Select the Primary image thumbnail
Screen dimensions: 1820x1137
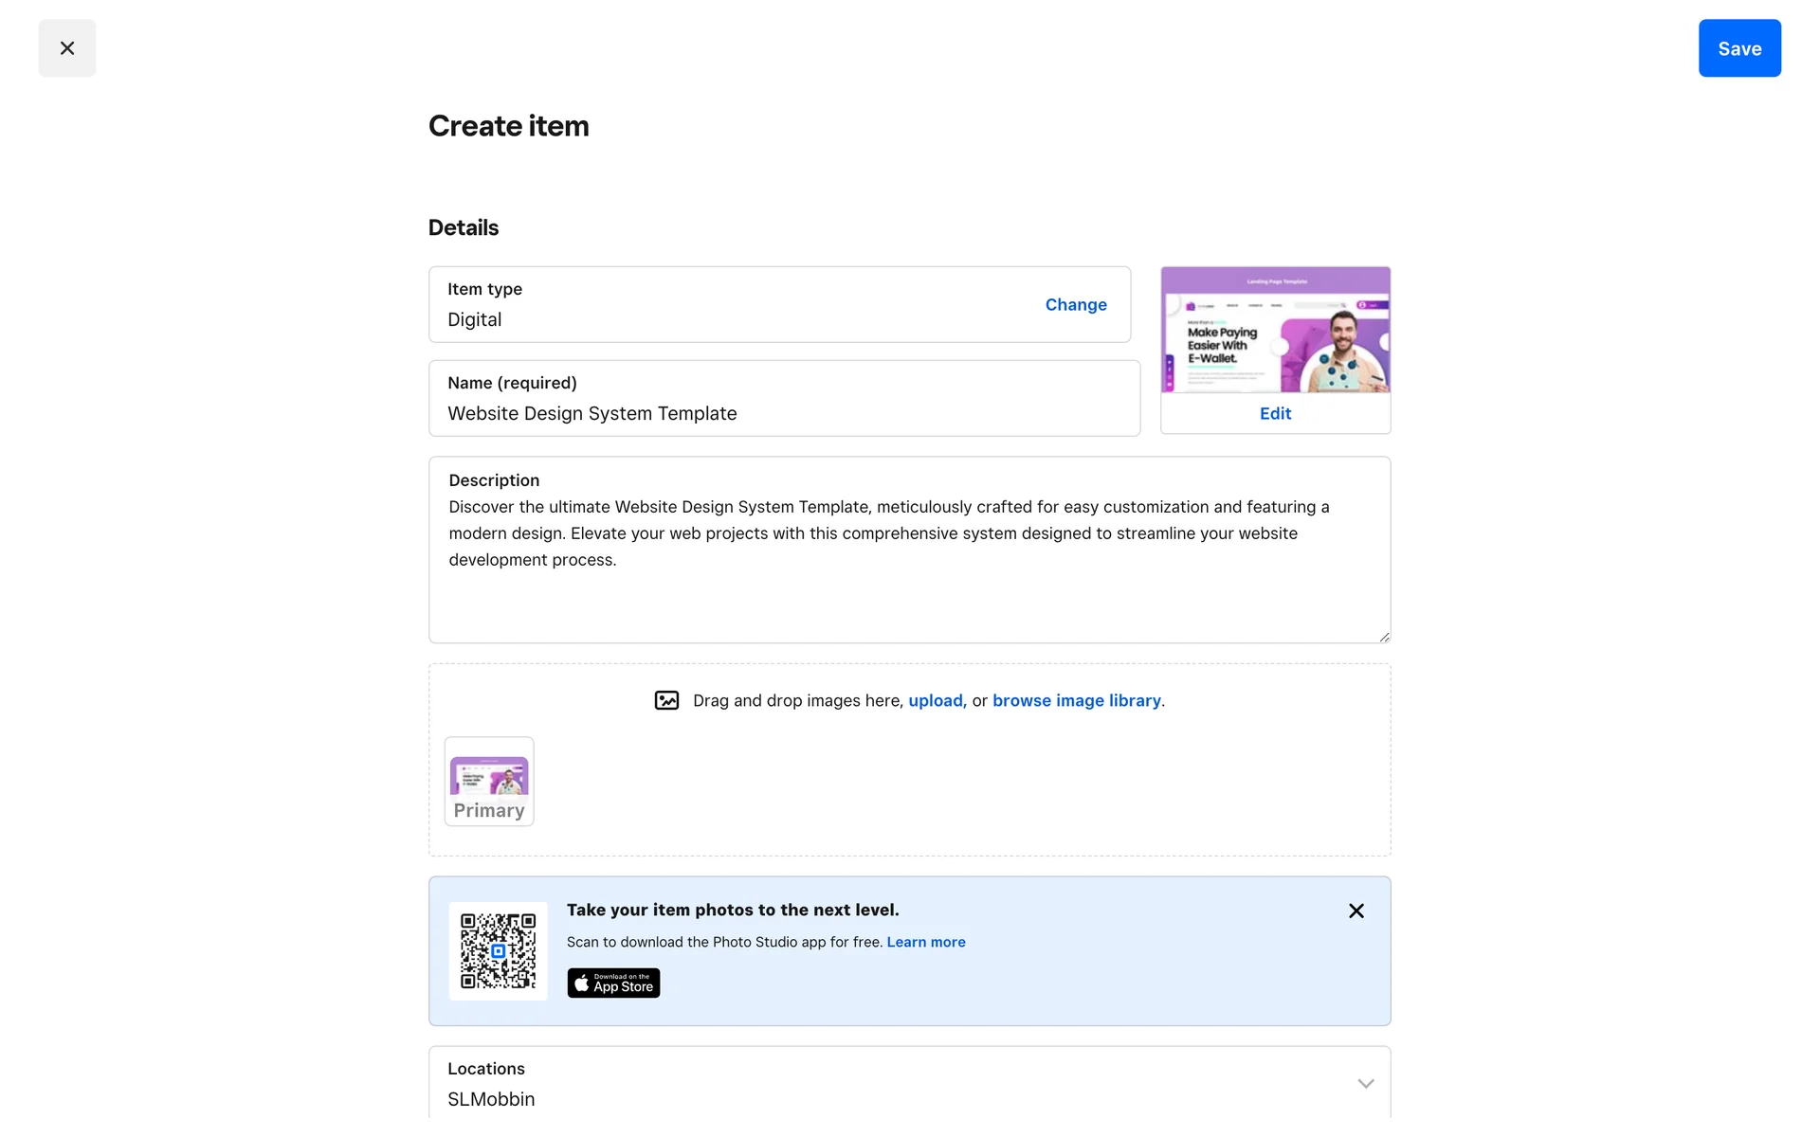click(489, 782)
